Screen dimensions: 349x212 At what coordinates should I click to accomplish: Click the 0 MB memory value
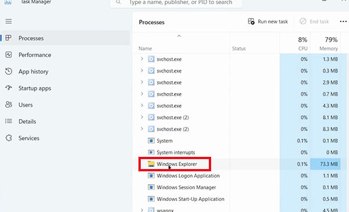[332, 152]
